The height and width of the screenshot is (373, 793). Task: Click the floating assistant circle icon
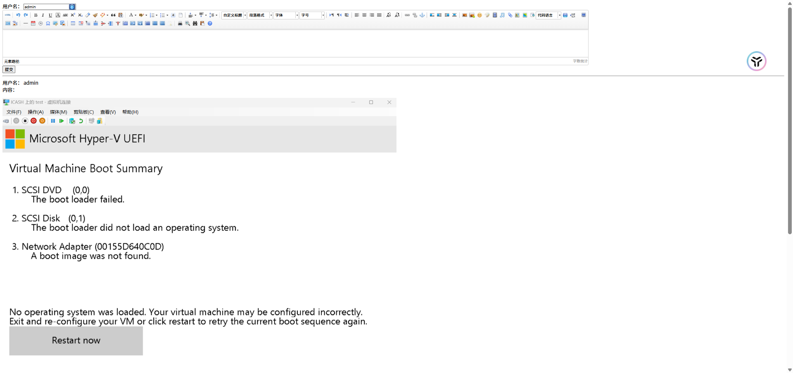756,61
